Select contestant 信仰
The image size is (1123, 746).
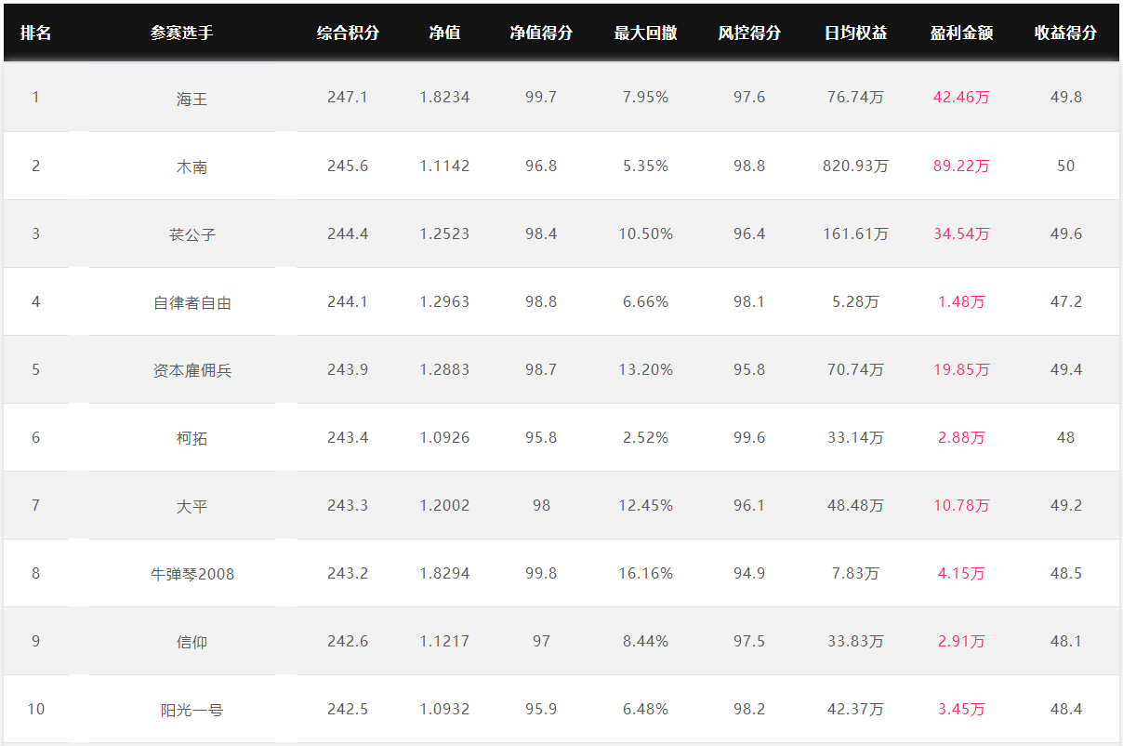tap(192, 642)
